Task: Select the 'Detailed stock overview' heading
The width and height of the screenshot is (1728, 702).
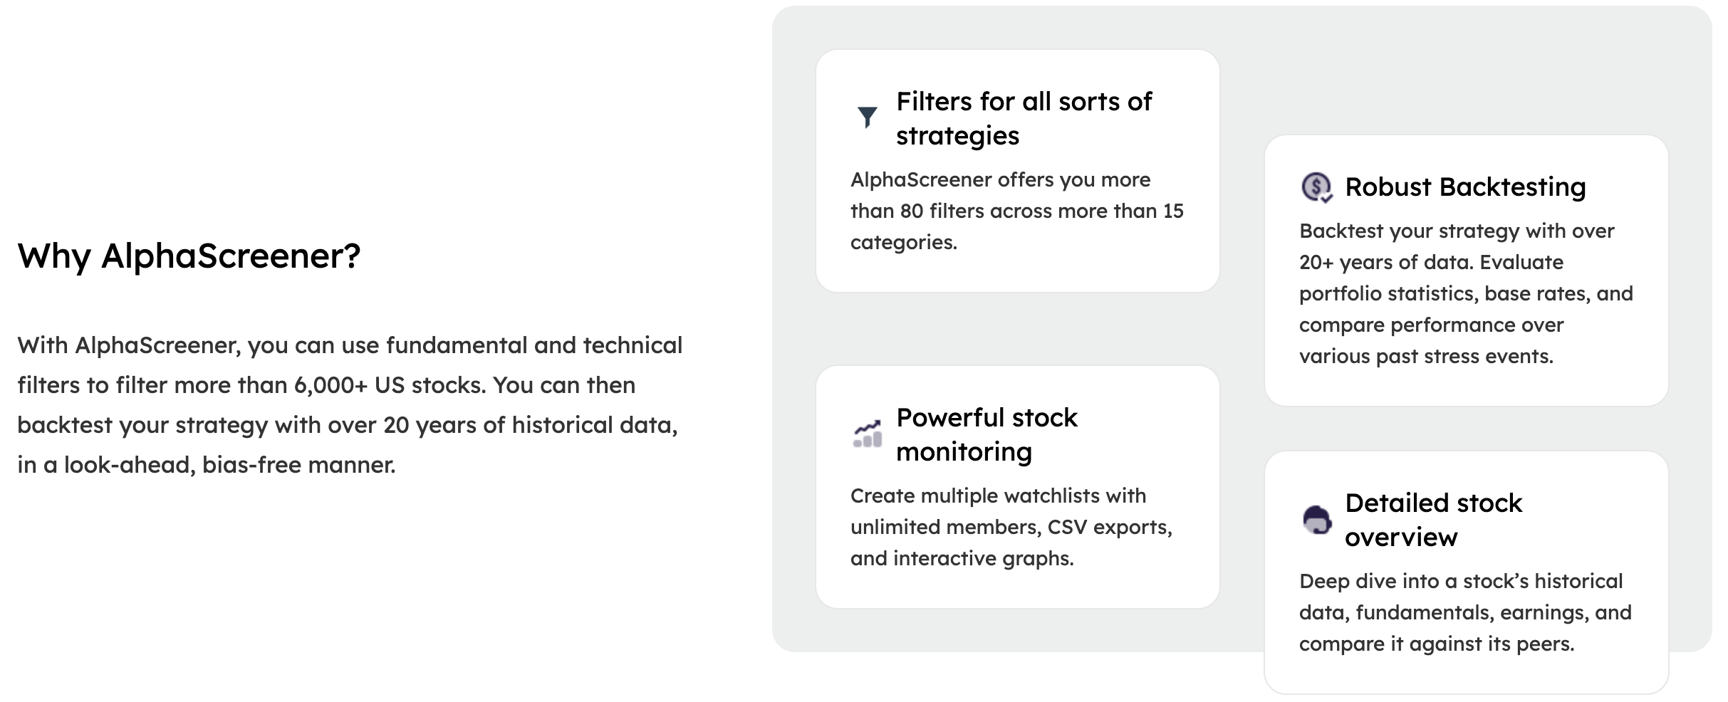Action: 1433,520
